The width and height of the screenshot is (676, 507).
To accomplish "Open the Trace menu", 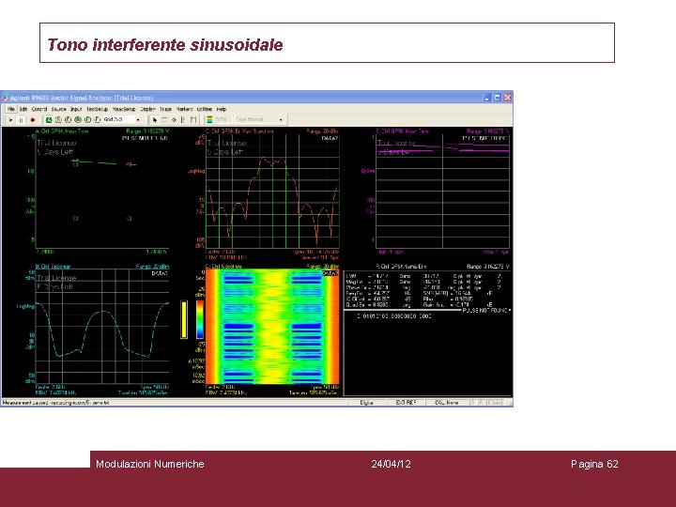I will tap(165, 109).
